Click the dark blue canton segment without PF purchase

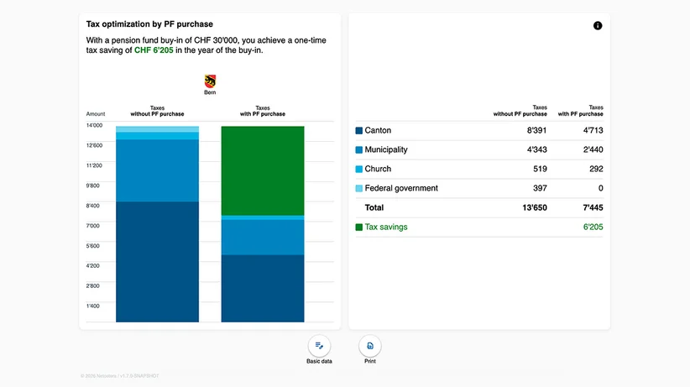coord(157,262)
